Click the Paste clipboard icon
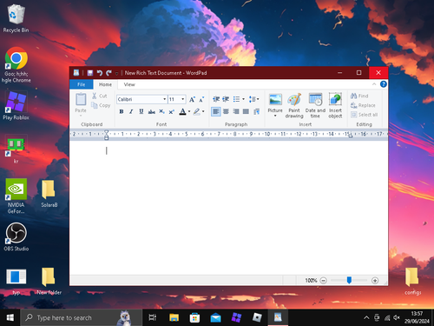The width and height of the screenshot is (434, 326). [81, 99]
